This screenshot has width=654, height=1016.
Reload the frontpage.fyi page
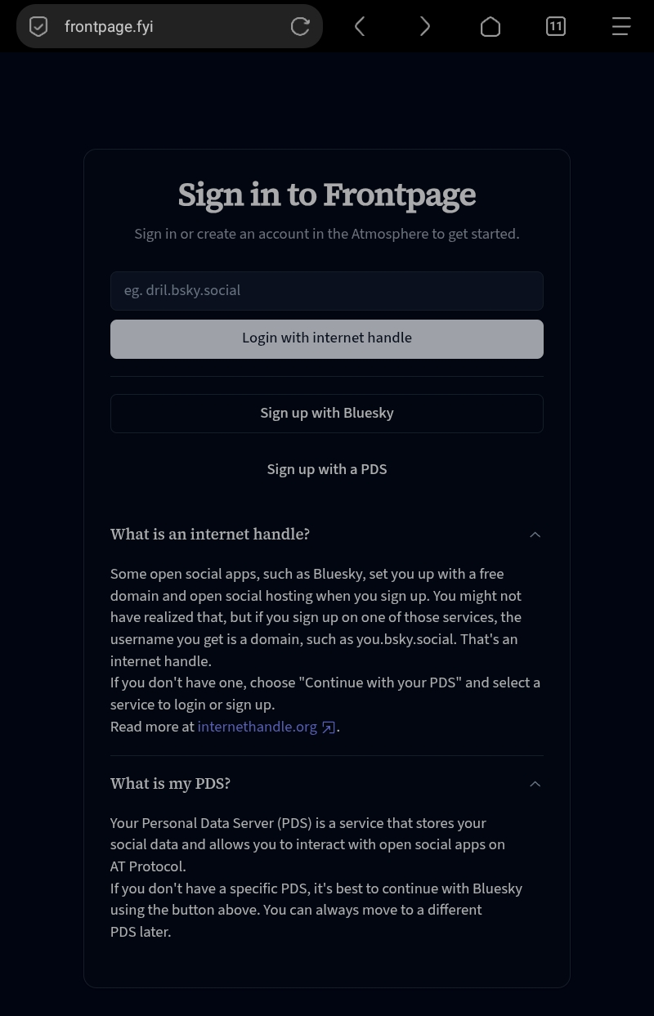coord(300,27)
